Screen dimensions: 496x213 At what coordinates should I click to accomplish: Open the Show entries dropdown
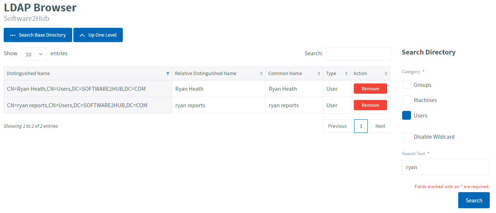coord(34,54)
